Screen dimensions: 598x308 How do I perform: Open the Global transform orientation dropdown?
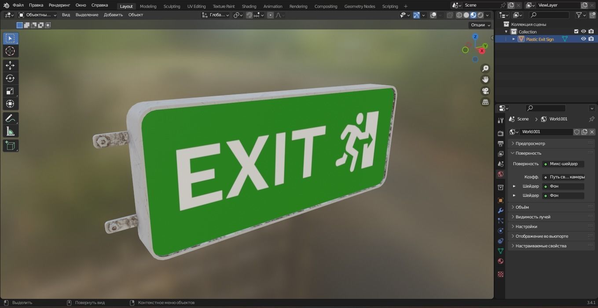(216, 15)
